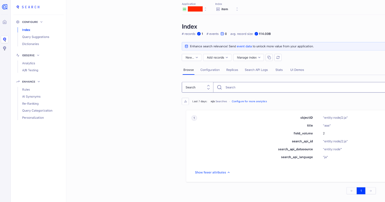Collapse the CONFIGURE section chevron
The image size is (385, 202).
41,22
